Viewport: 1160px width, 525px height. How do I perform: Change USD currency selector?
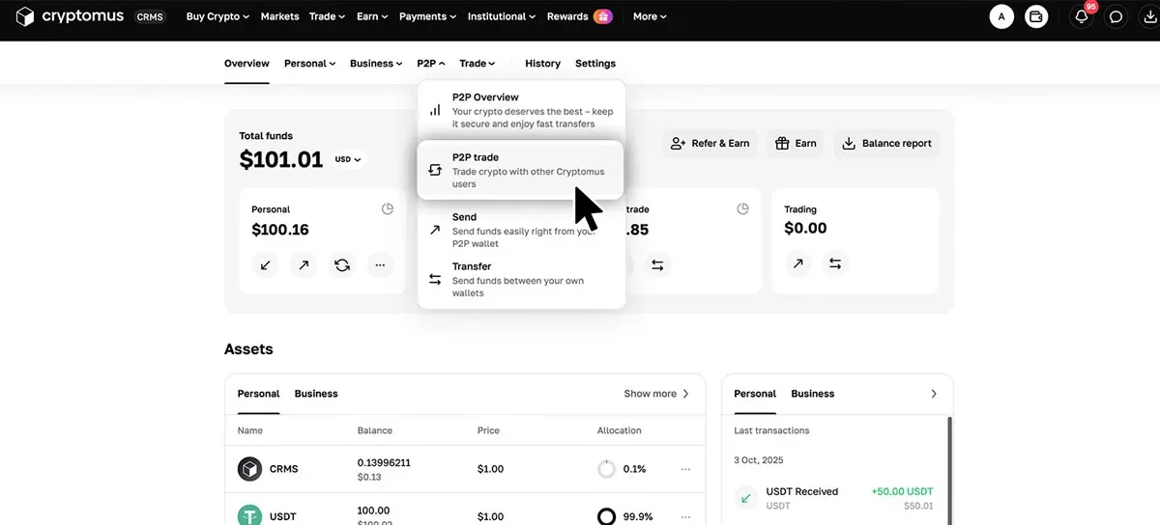tap(348, 159)
